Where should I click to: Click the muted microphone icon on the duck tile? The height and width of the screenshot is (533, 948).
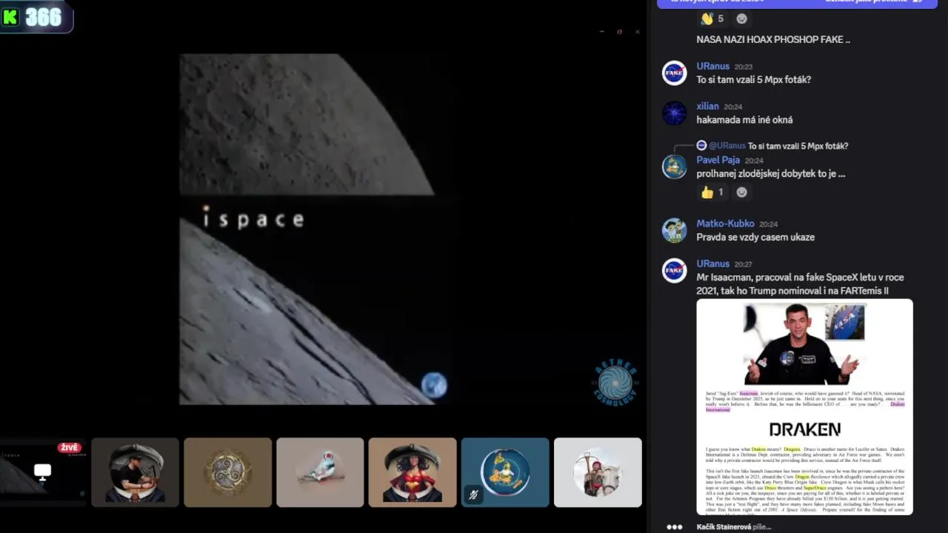tap(473, 495)
